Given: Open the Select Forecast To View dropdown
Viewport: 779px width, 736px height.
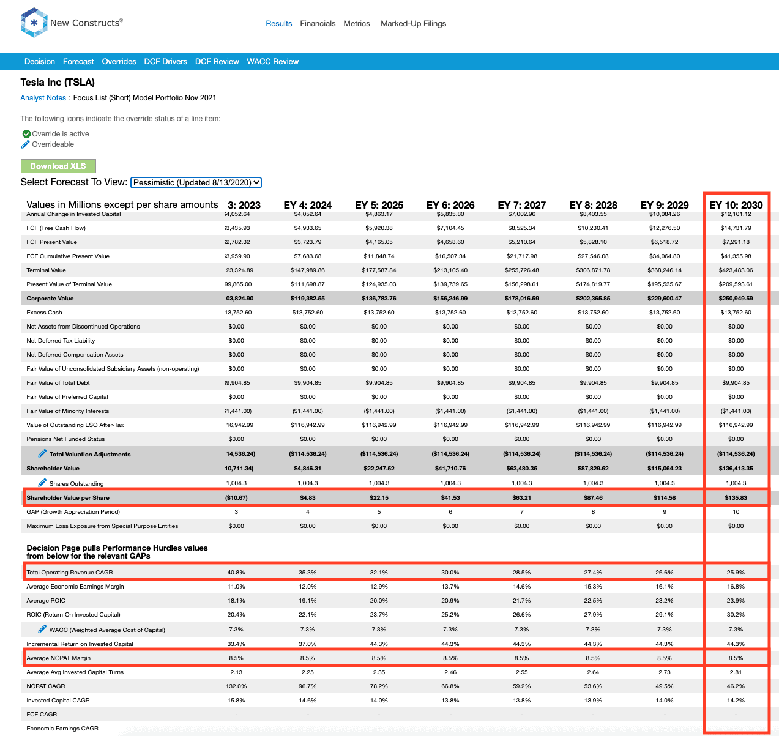Looking at the screenshot, I should [196, 182].
